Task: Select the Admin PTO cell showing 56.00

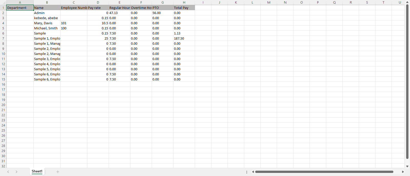Action: tap(162, 13)
